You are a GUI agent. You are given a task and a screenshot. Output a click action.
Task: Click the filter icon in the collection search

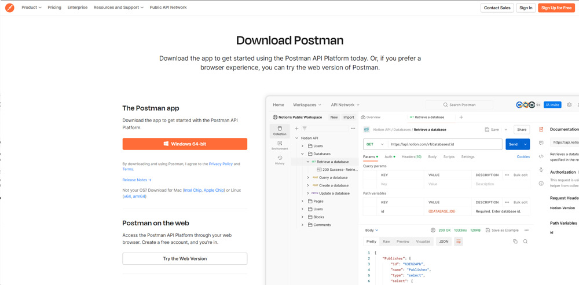305,129
